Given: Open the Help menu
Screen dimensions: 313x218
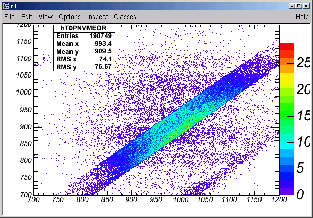Looking at the screenshot, I should [302, 17].
